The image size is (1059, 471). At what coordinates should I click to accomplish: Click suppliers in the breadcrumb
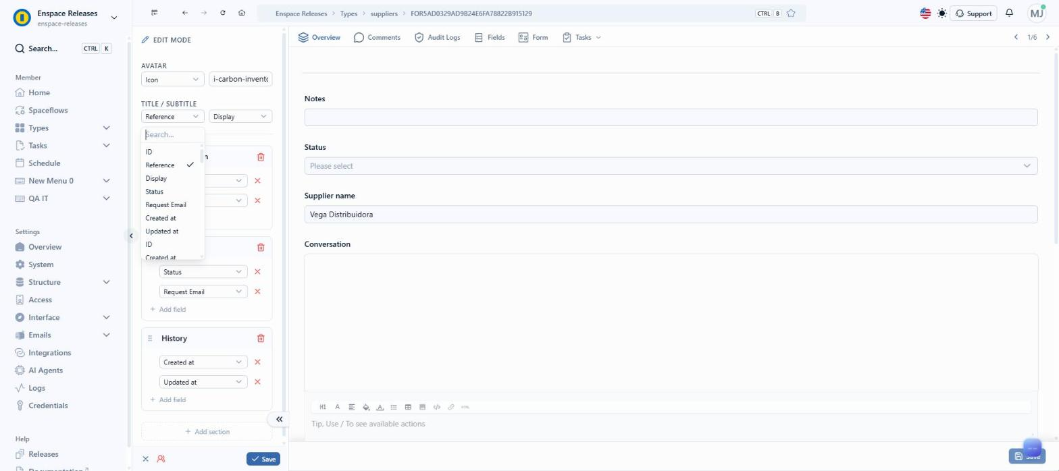[x=384, y=13]
